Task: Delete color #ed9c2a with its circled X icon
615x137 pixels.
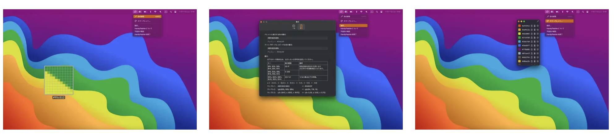Action: click(x=538, y=30)
